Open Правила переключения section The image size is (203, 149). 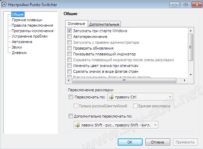[32, 25]
